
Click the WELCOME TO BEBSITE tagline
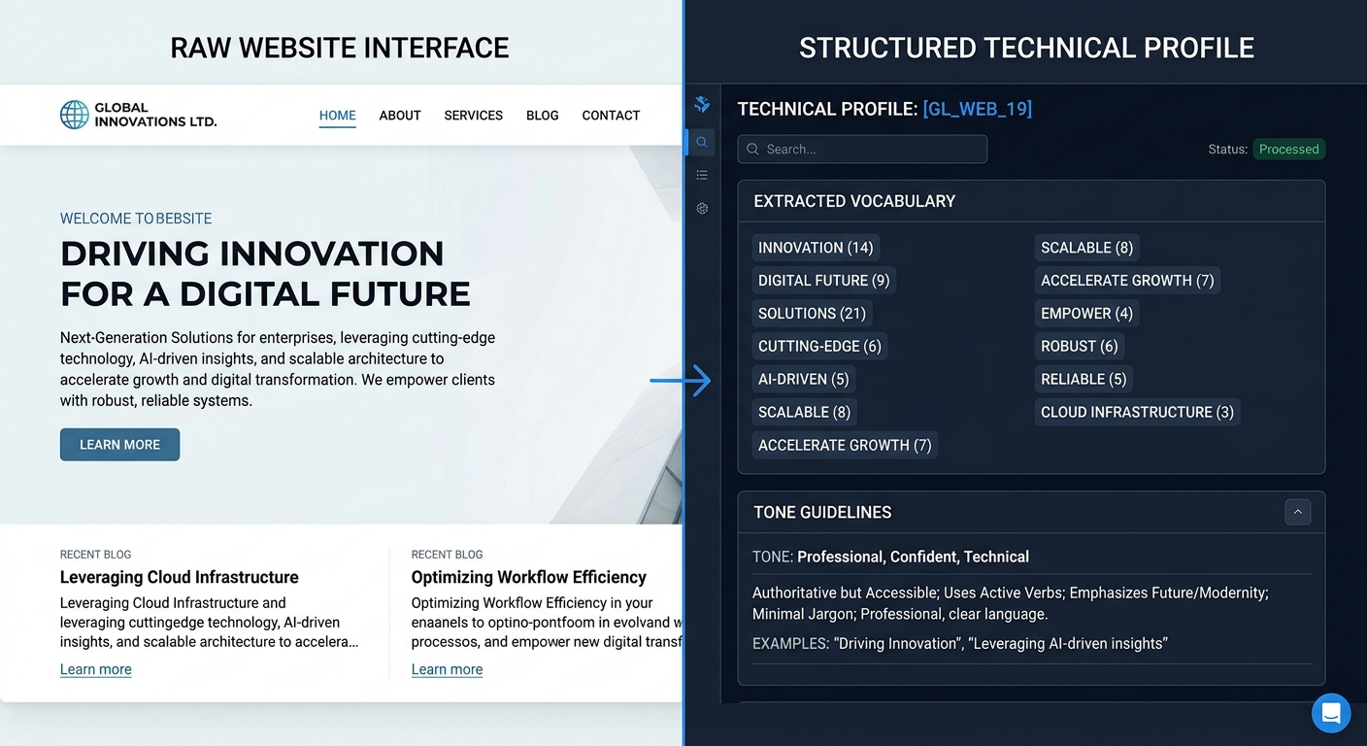point(136,219)
